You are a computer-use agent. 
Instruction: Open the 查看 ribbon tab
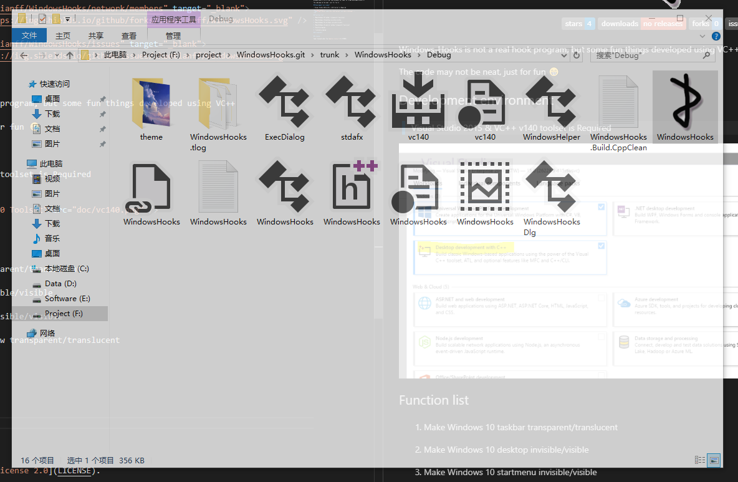128,36
